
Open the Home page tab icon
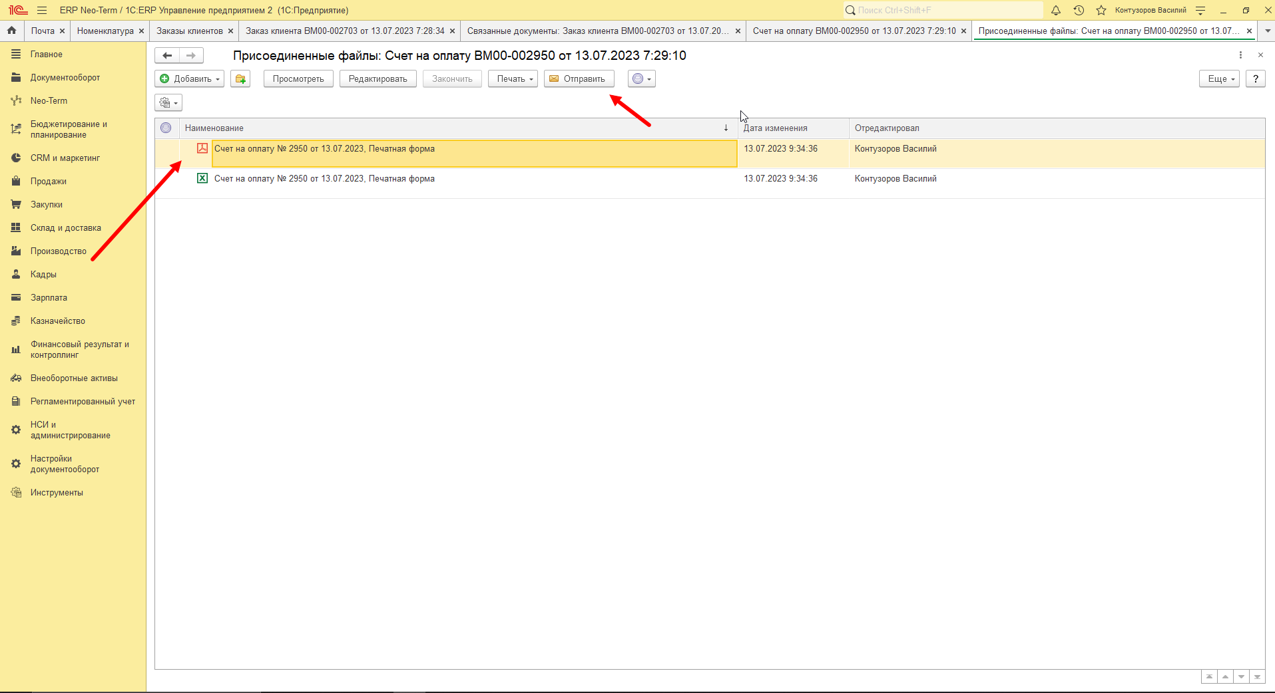pos(11,31)
